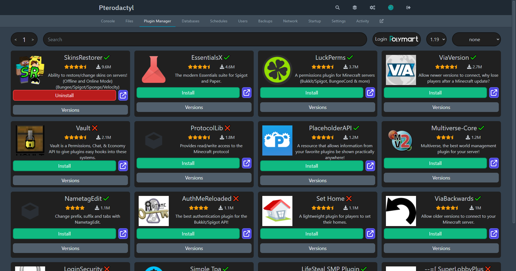
Task: Click the plugin Search input field
Action: [x=205, y=40]
